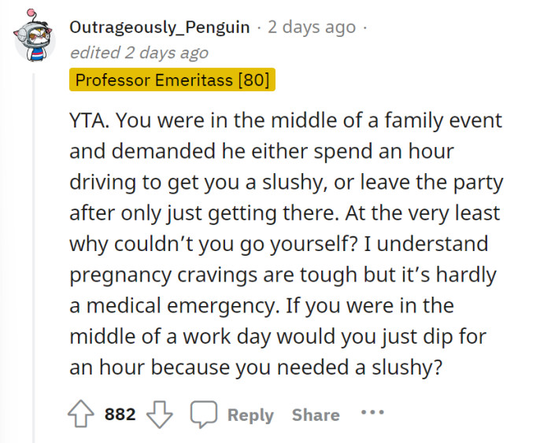Visit the Outrageously_Penguin user profile link

pos(162,28)
